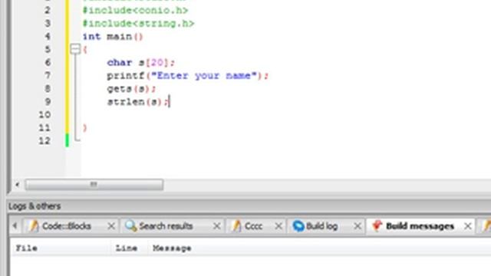This screenshot has width=491, height=276.
Task: Click the horizontal scrollbar left arrow
Action: point(17,185)
